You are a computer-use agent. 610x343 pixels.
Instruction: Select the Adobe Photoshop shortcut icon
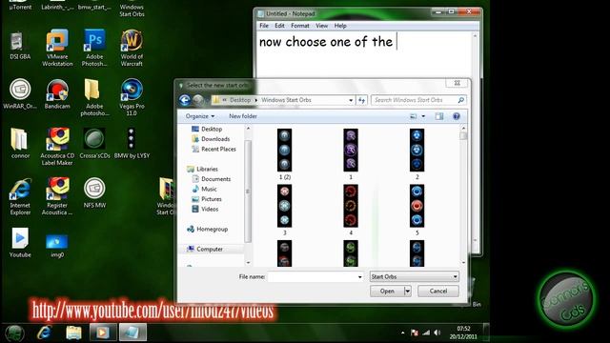pos(94,48)
